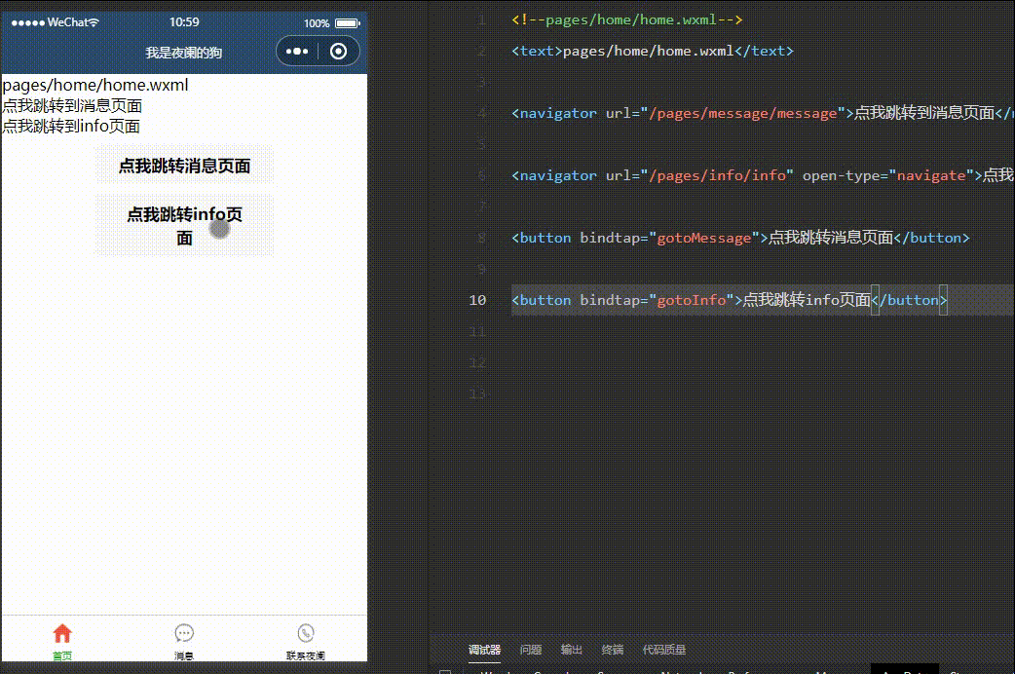Image resolution: width=1015 pixels, height=674 pixels.
Task: Follow the 点我跳转到info页面 navigator link
Action: 71,127
